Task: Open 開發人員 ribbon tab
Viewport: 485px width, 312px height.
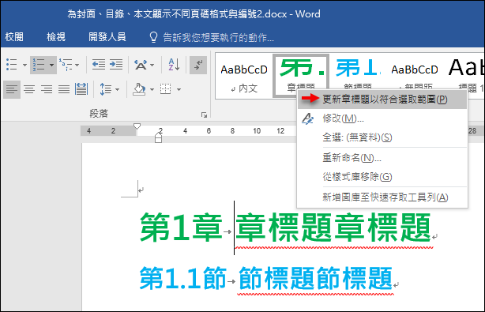Action: click(x=107, y=37)
